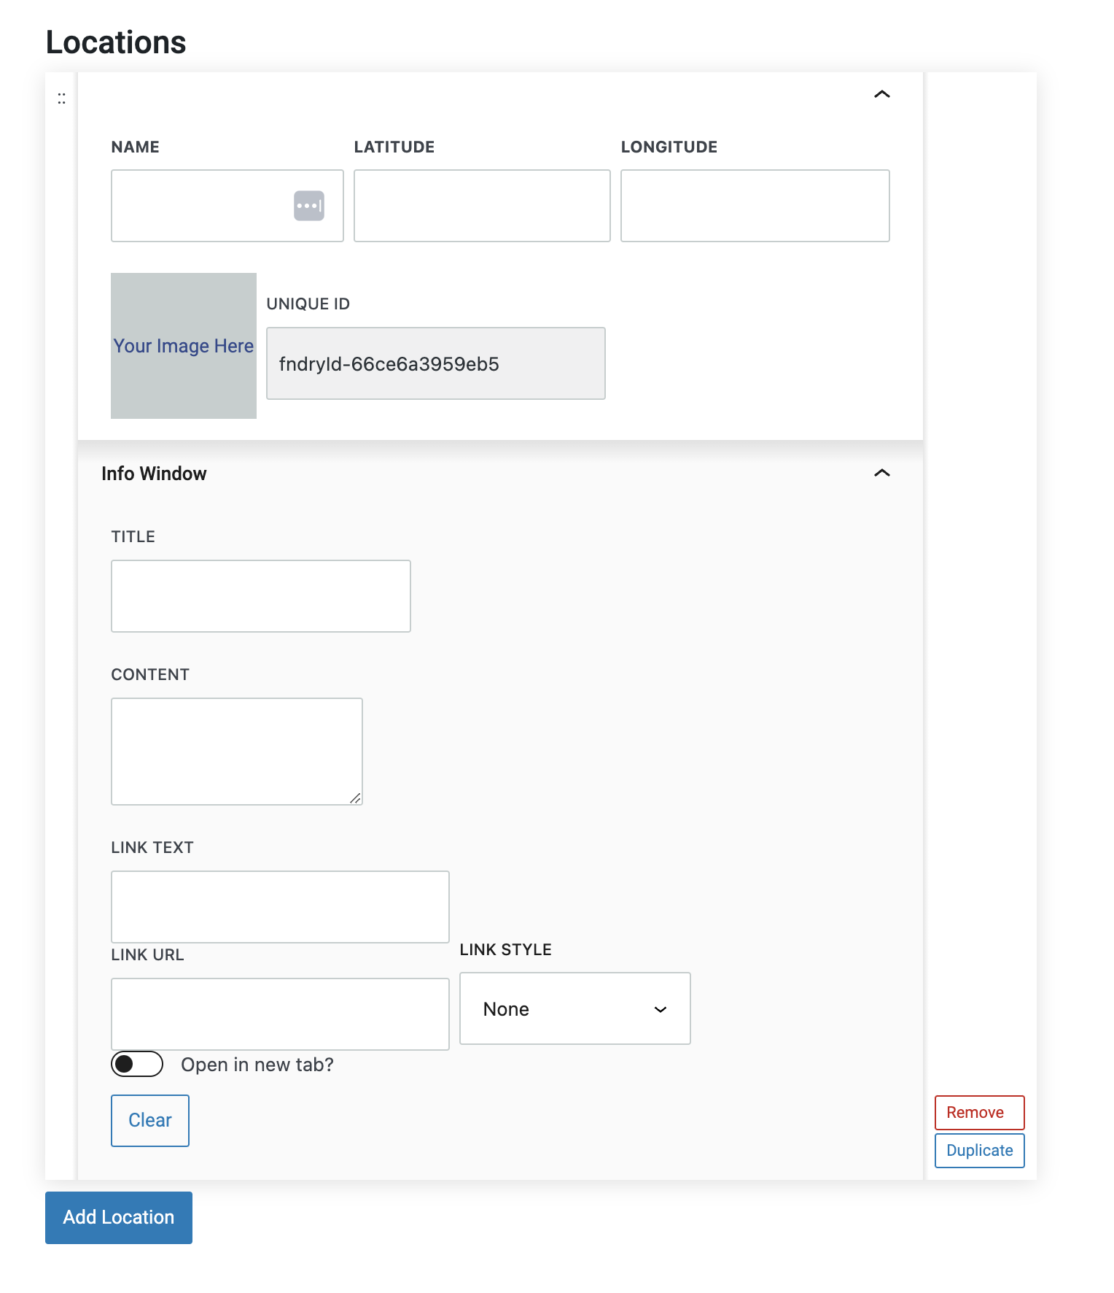Screen dimensions: 1114x1293
Task: Choose an image via Your Image Here placeholder
Action: 184,346
